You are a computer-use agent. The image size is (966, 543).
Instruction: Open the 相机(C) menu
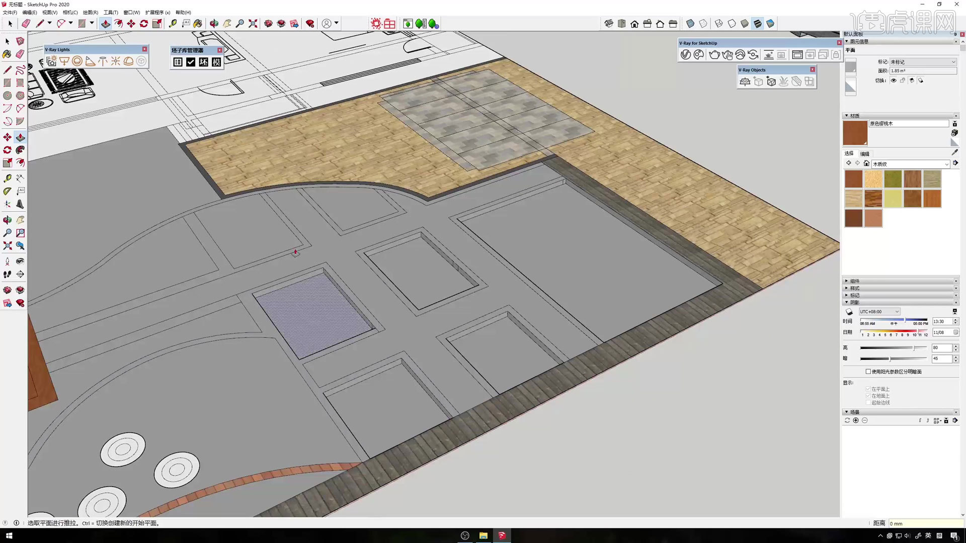pos(70,13)
